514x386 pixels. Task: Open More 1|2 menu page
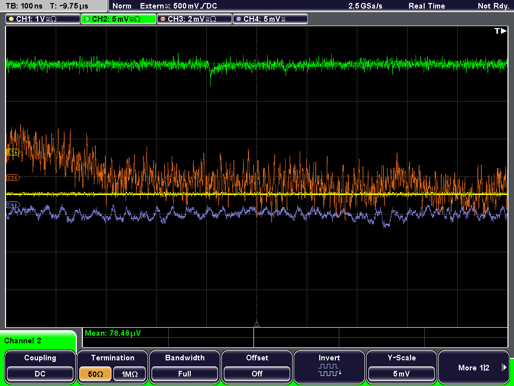pos(474,367)
